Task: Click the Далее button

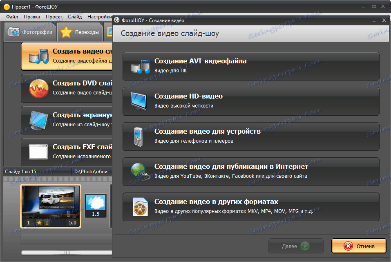Action: point(296,246)
